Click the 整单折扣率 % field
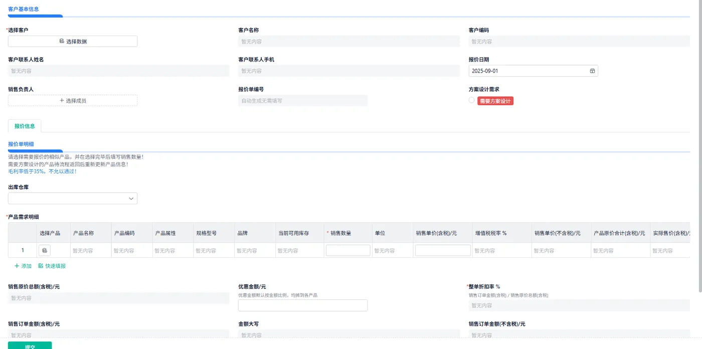 coord(579,305)
